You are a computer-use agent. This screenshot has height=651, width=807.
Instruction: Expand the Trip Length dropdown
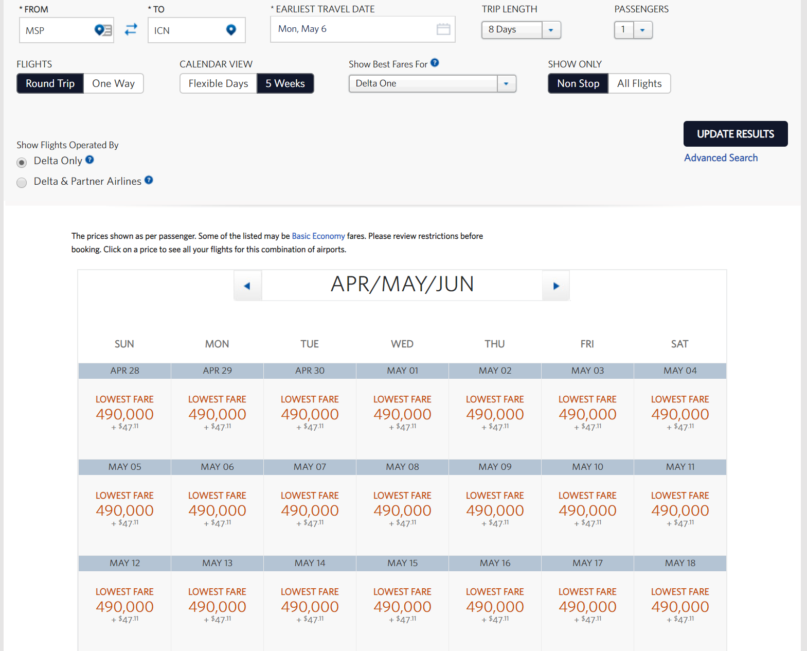coord(551,30)
